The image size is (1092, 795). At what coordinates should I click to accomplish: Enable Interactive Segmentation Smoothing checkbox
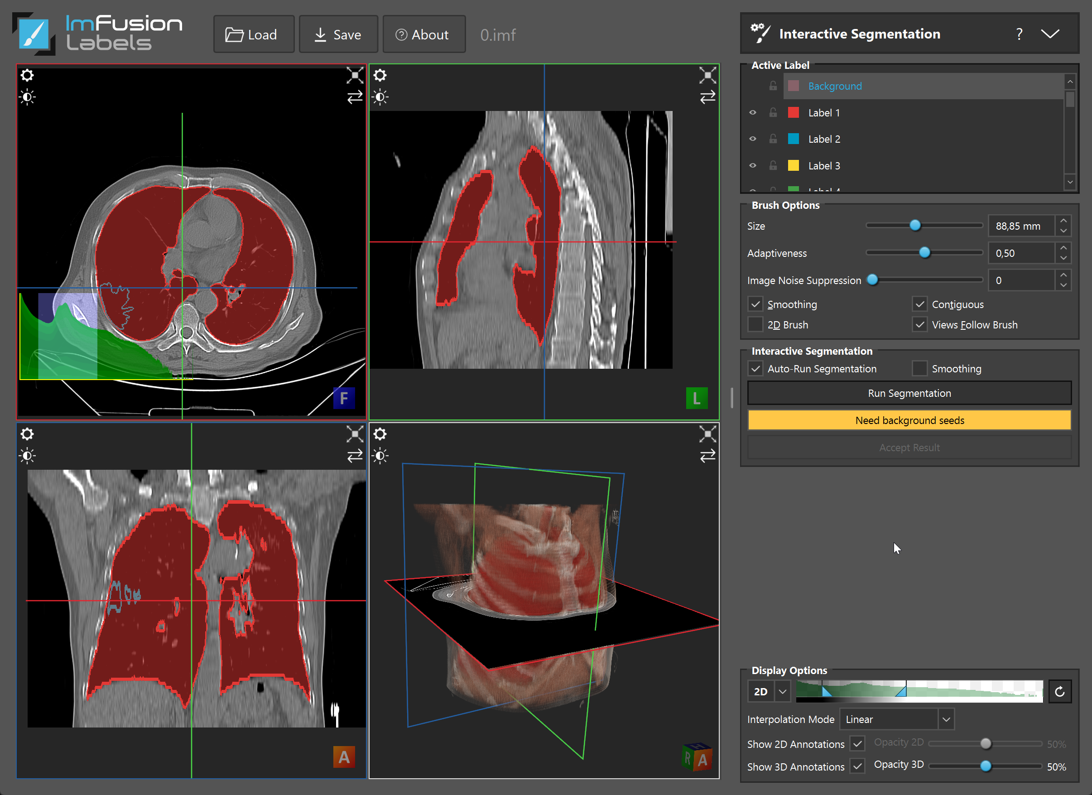[x=919, y=369]
